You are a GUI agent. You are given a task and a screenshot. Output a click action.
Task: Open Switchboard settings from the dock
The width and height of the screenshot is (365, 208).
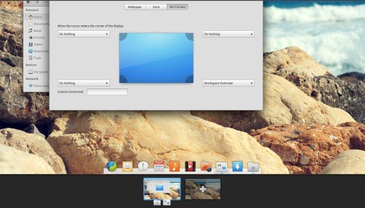point(222,167)
